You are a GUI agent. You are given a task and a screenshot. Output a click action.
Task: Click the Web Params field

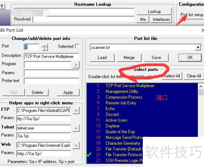tap(44, 154)
